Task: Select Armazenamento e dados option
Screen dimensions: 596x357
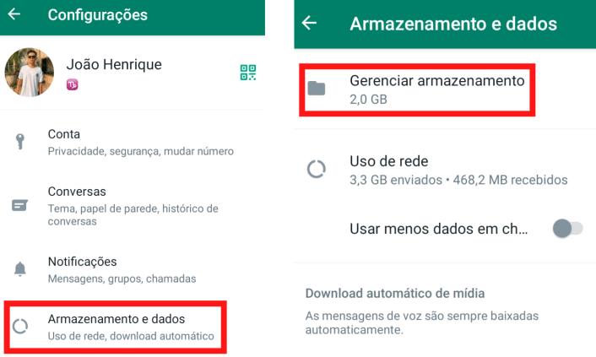Action: (115, 327)
